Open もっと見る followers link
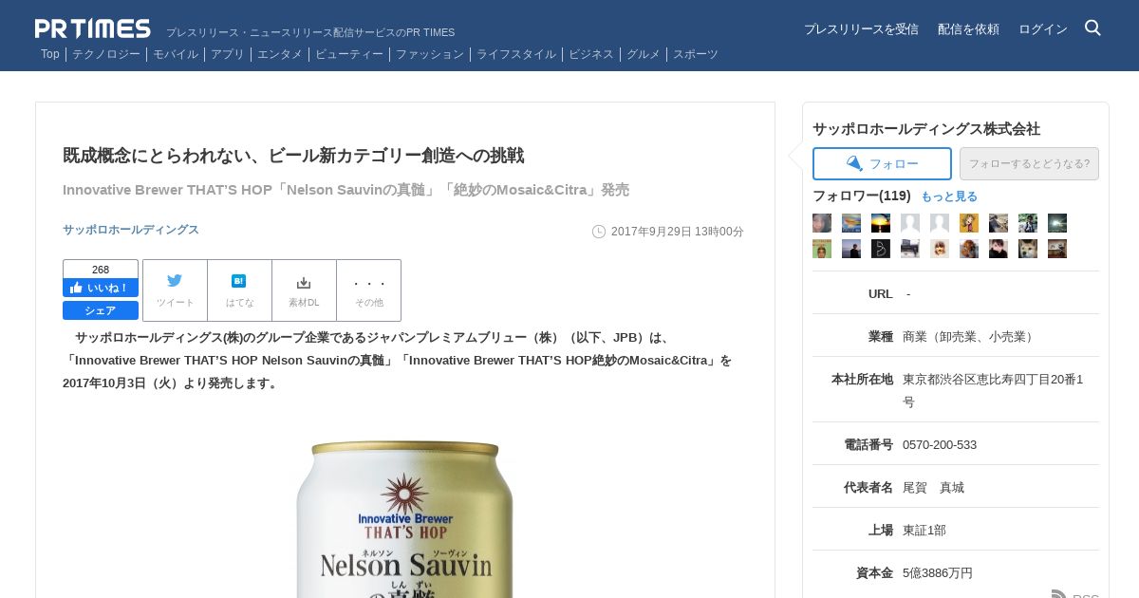The height and width of the screenshot is (598, 1139). point(949,196)
